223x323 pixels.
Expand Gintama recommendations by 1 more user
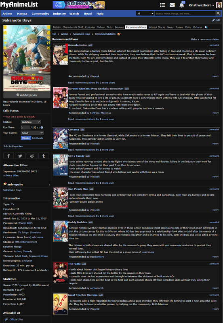coord(91,150)
